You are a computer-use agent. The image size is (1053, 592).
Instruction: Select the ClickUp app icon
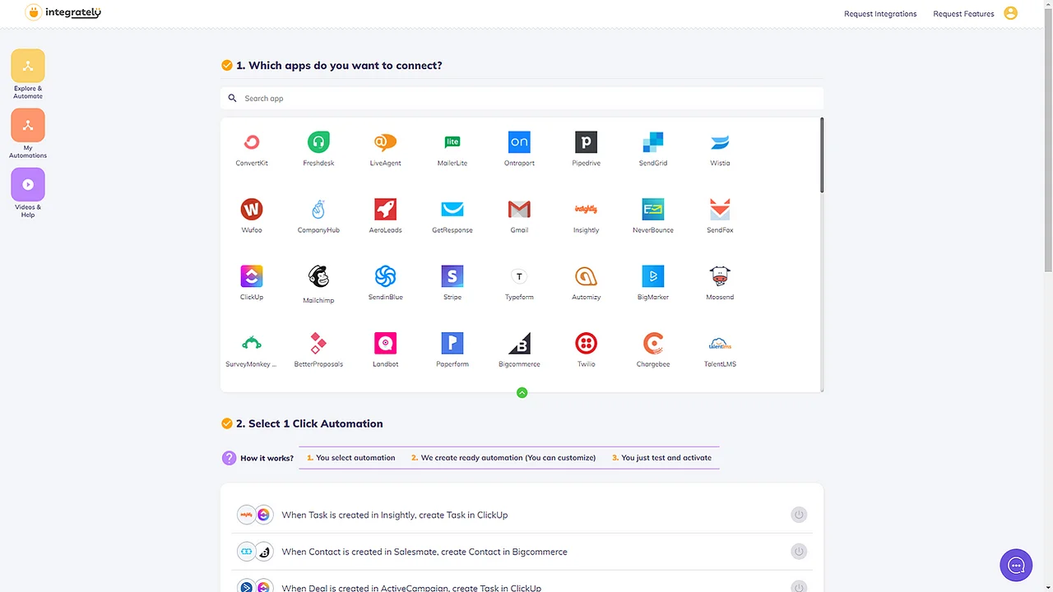pos(251,275)
